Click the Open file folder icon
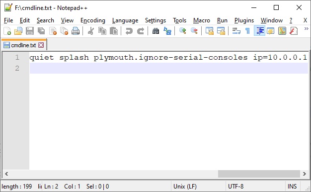The image size is (311, 192). (x=18, y=31)
